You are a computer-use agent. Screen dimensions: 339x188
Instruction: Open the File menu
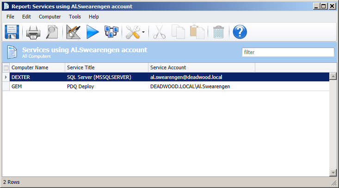pyautogui.click(x=10, y=17)
